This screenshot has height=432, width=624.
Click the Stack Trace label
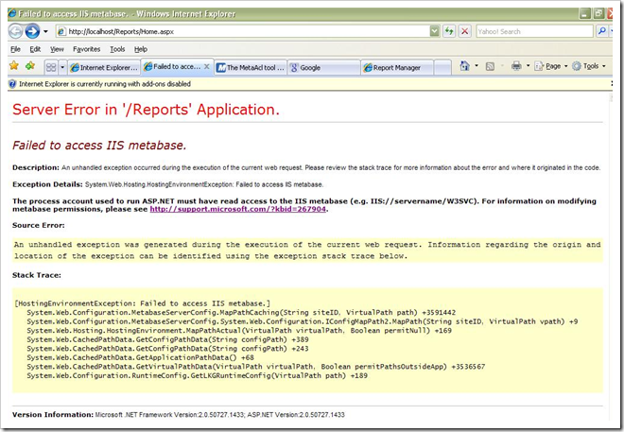(x=37, y=275)
